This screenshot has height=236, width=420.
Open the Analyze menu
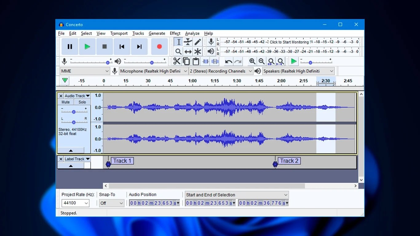[x=192, y=33]
